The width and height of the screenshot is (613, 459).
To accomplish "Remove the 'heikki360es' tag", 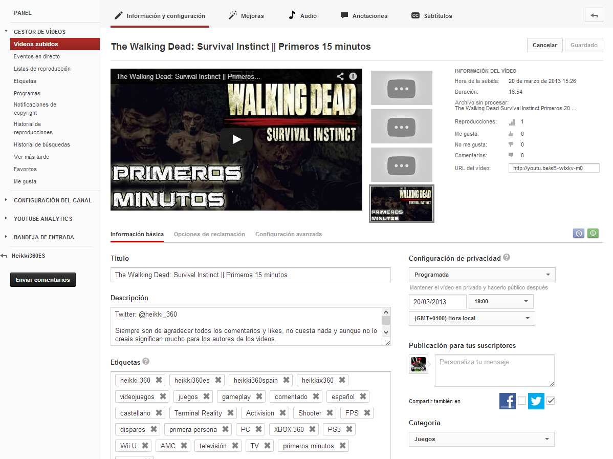I will [218, 380].
